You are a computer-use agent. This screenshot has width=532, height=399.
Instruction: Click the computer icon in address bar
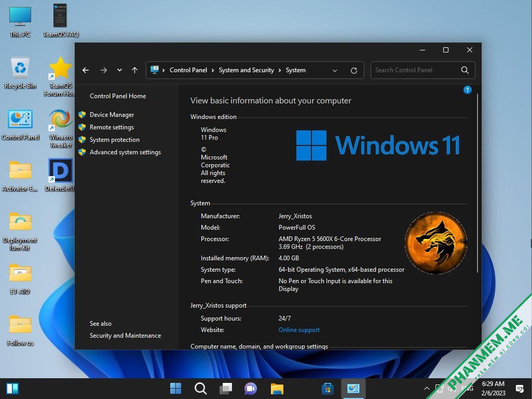155,70
